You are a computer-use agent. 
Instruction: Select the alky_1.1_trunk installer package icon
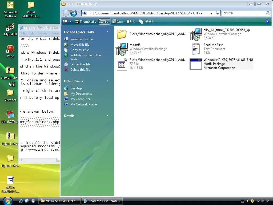point(196,34)
